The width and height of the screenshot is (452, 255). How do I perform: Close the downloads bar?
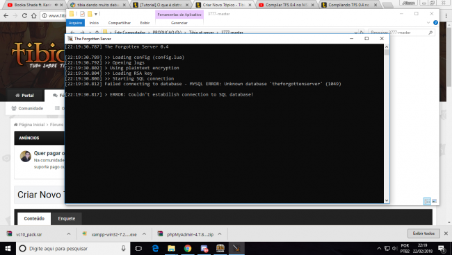coord(446,234)
